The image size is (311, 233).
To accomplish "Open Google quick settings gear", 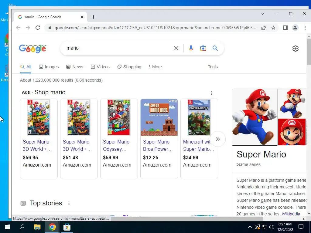I will point(295,48).
